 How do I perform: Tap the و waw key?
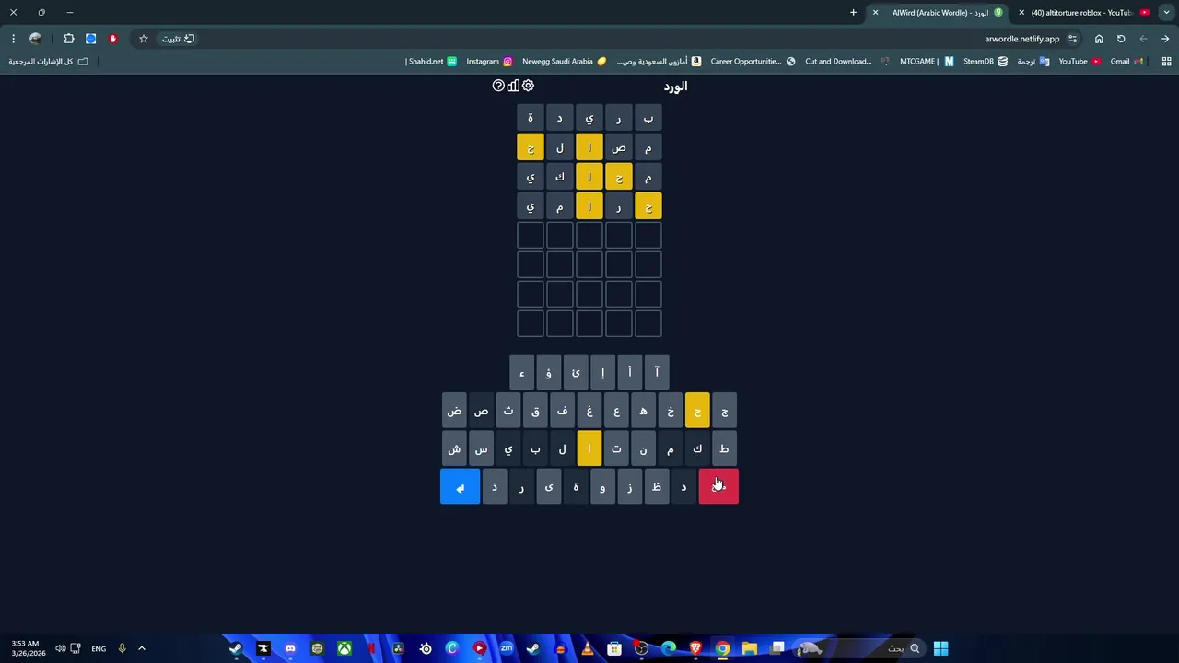(x=602, y=486)
